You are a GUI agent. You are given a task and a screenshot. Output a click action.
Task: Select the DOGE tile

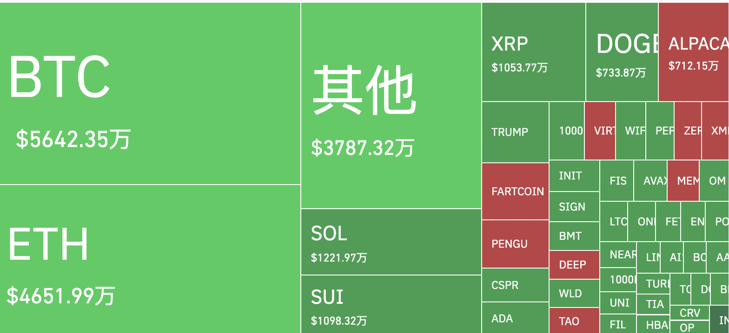pos(622,52)
